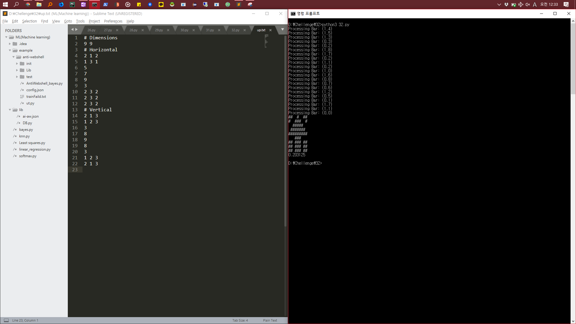Collapse the anti-webshell folder
The image size is (576, 324).
13,57
